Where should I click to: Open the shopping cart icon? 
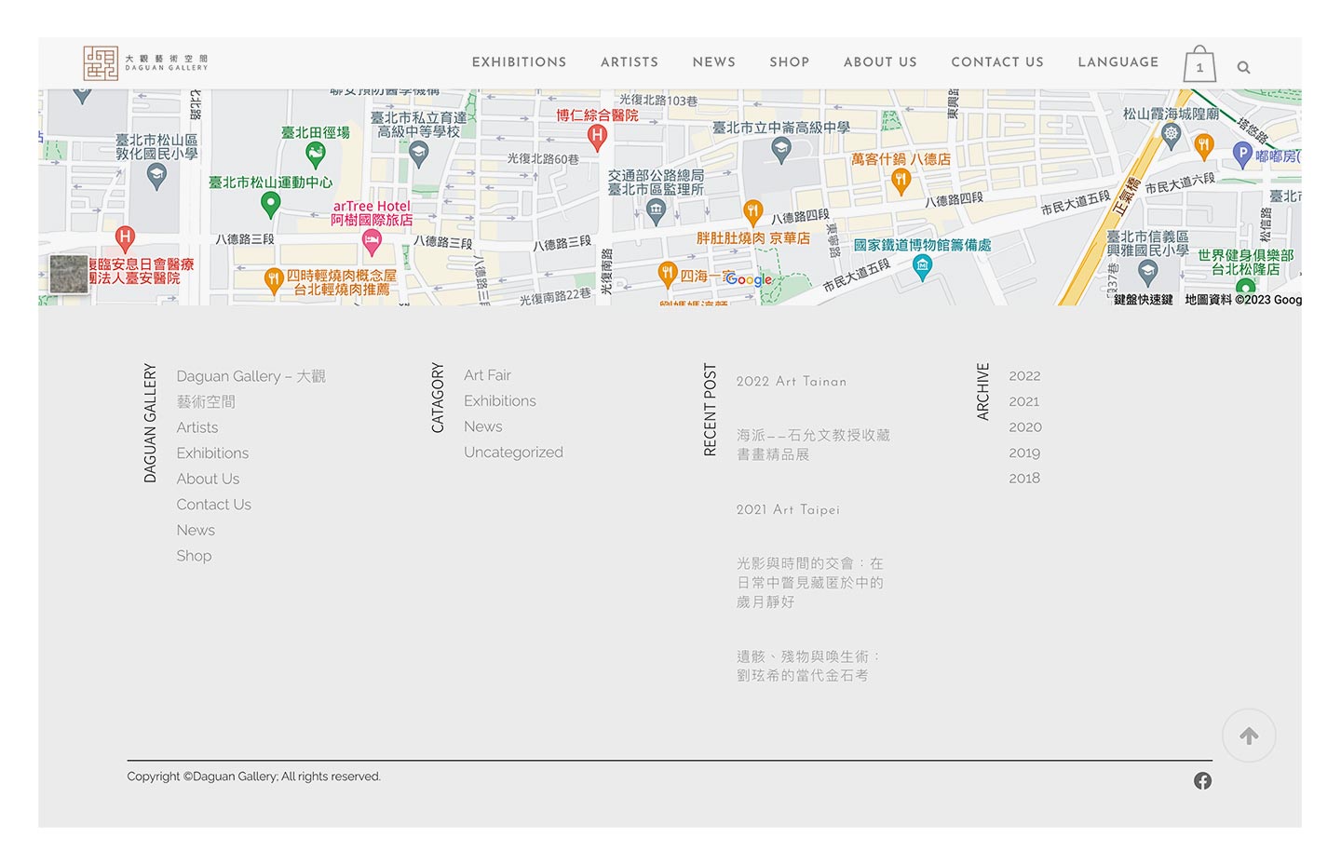(1199, 64)
